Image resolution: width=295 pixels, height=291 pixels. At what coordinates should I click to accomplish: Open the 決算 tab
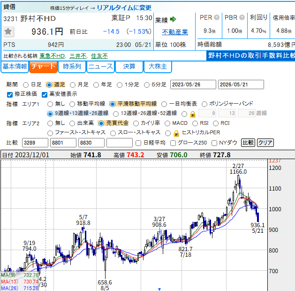129,67
